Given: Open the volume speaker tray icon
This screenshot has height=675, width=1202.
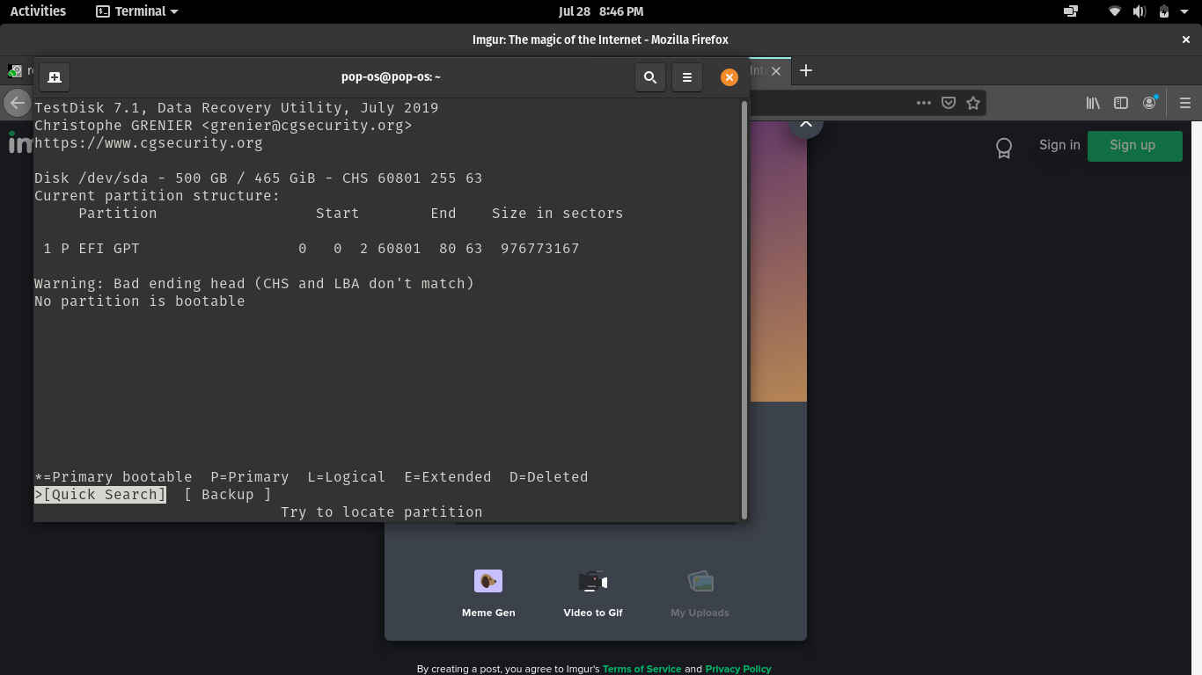Looking at the screenshot, I should click(1140, 11).
